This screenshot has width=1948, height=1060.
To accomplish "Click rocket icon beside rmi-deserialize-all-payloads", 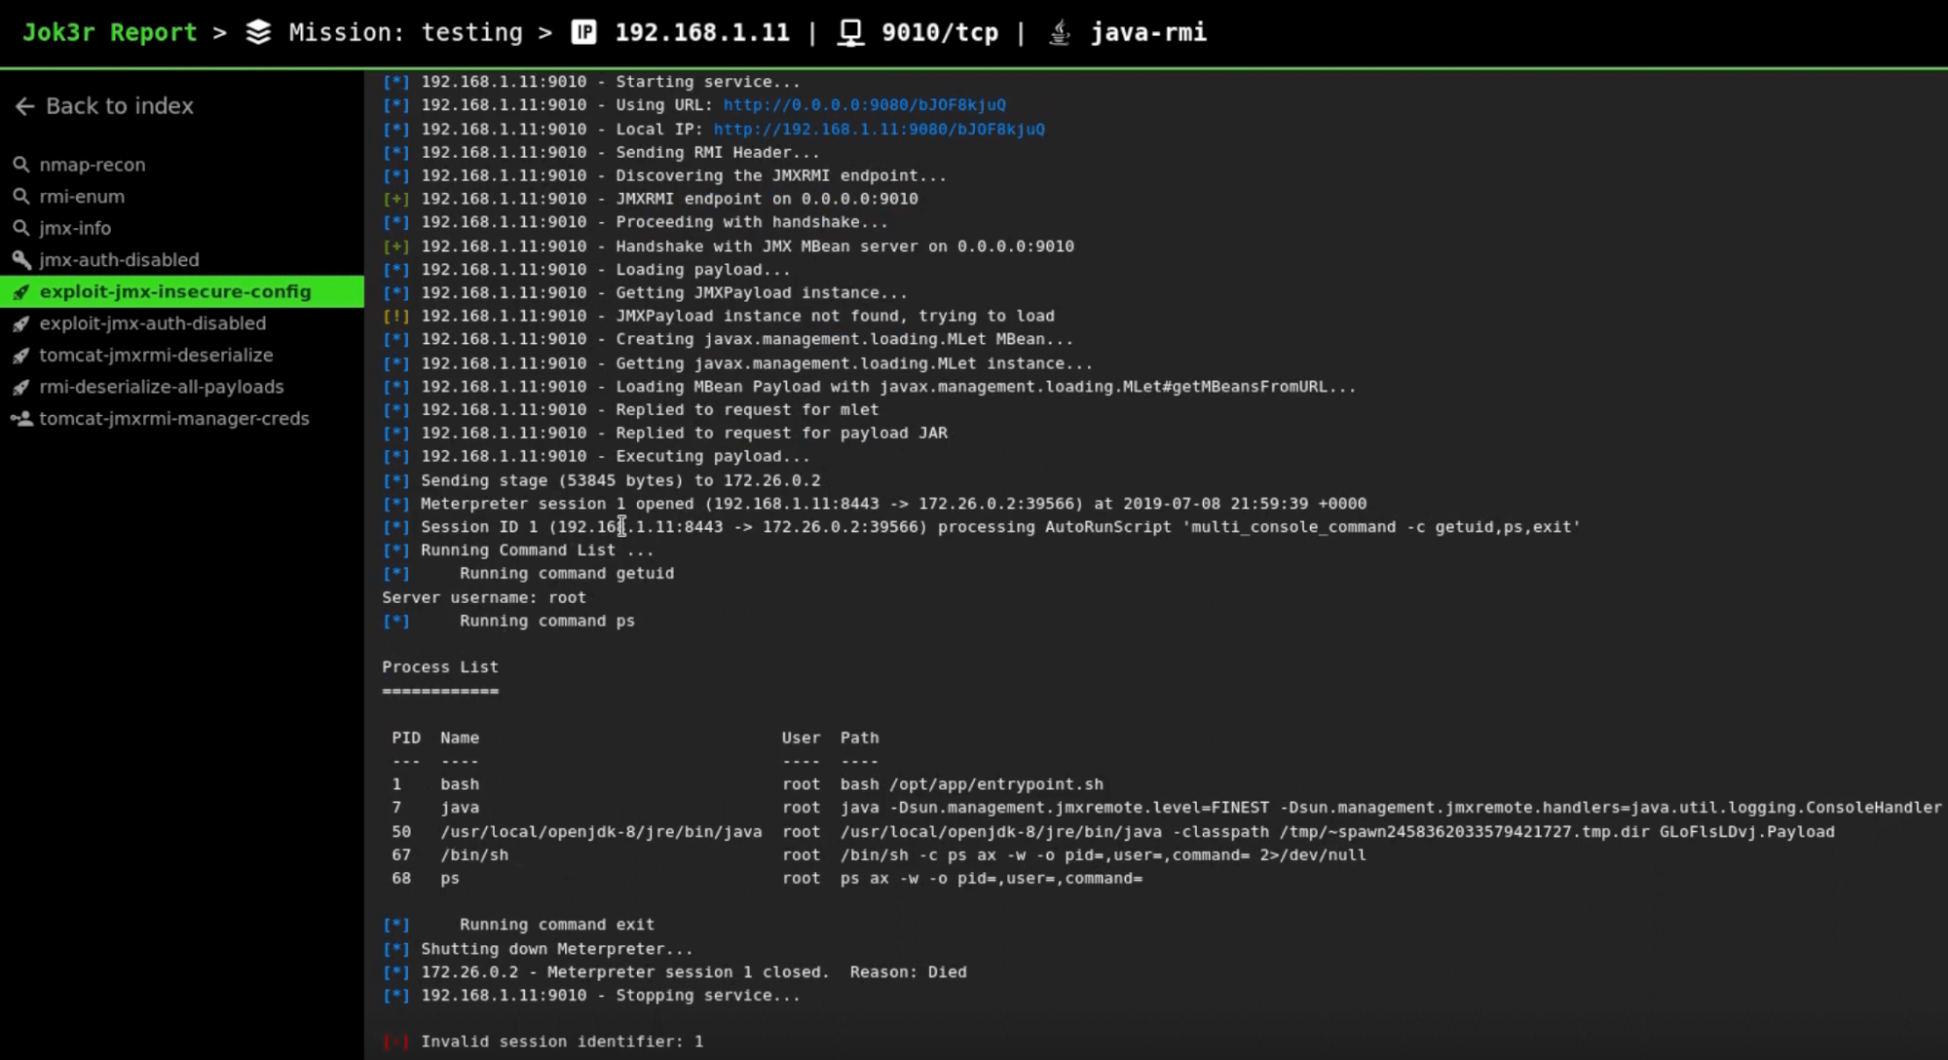I will coord(20,387).
